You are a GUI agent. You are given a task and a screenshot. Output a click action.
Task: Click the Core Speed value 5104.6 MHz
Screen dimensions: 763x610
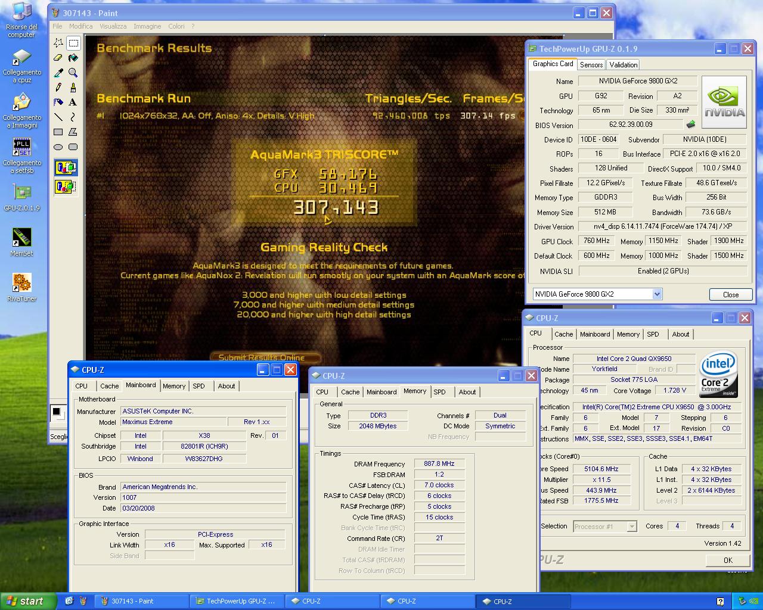point(601,469)
